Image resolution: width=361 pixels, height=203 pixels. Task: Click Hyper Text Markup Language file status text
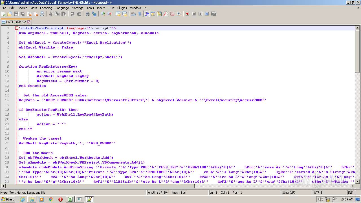point(23,193)
